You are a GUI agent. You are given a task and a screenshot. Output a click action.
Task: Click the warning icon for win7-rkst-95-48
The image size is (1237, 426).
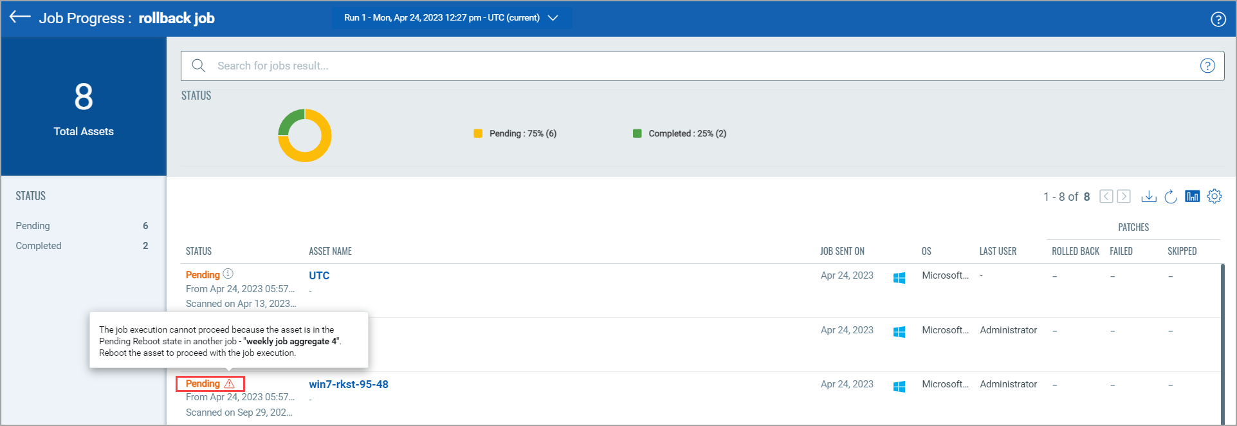click(230, 384)
